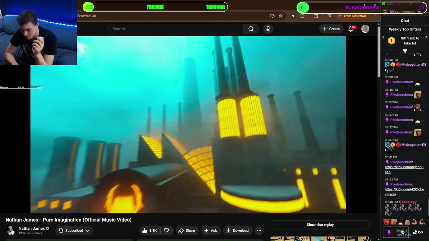
Task: Click the blue diamond extension icon
Action: click(x=293, y=16)
